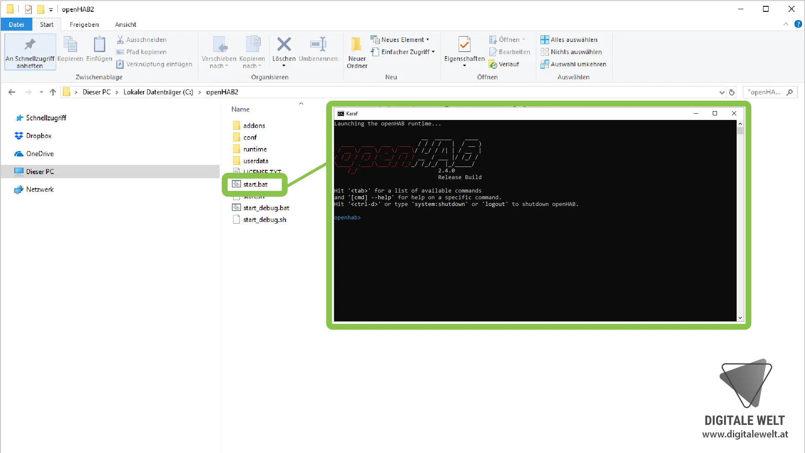Screen dimensions: 805x453
Task: Click new folder icon in title bar
Action: coord(41,9)
